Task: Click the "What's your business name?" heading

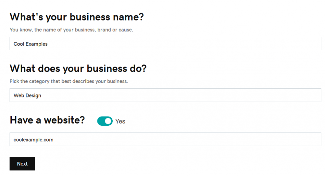Action: [76, 17]
